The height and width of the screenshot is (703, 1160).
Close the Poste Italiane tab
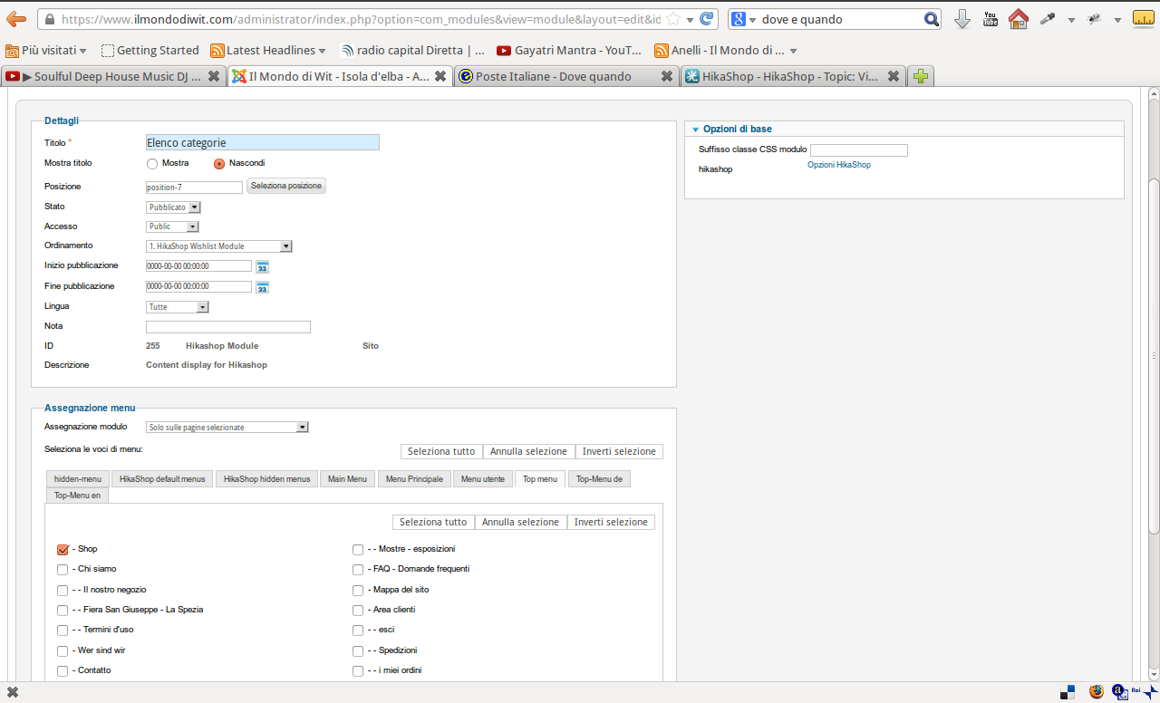tap(667, 77)
